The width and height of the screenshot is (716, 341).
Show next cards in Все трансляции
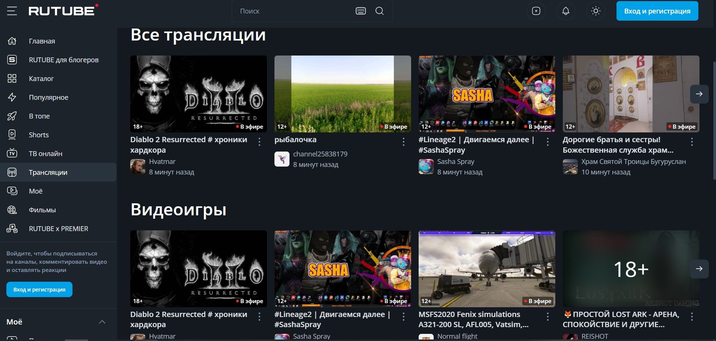(x=699, y=94)
